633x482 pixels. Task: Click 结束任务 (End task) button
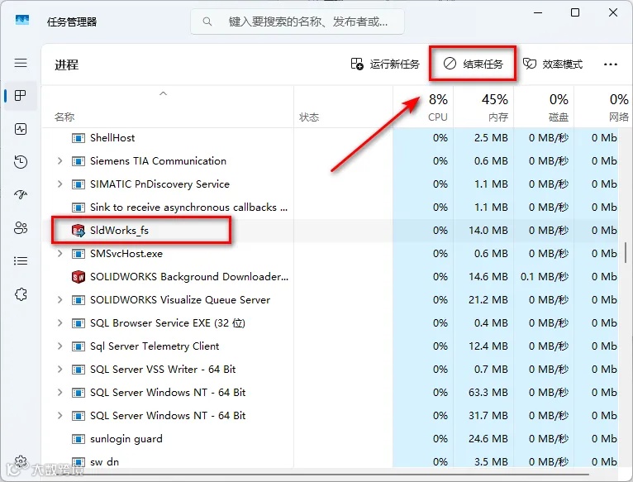[x=473, y=64]
